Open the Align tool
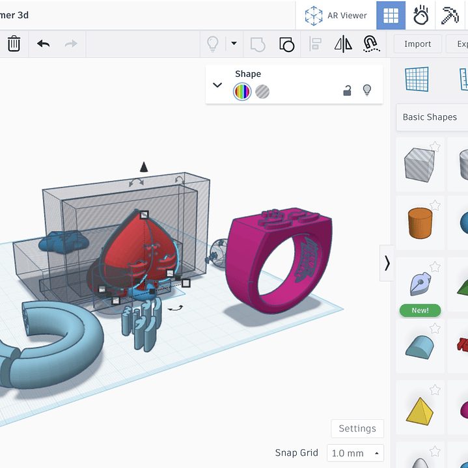 [x=316, y=44]
